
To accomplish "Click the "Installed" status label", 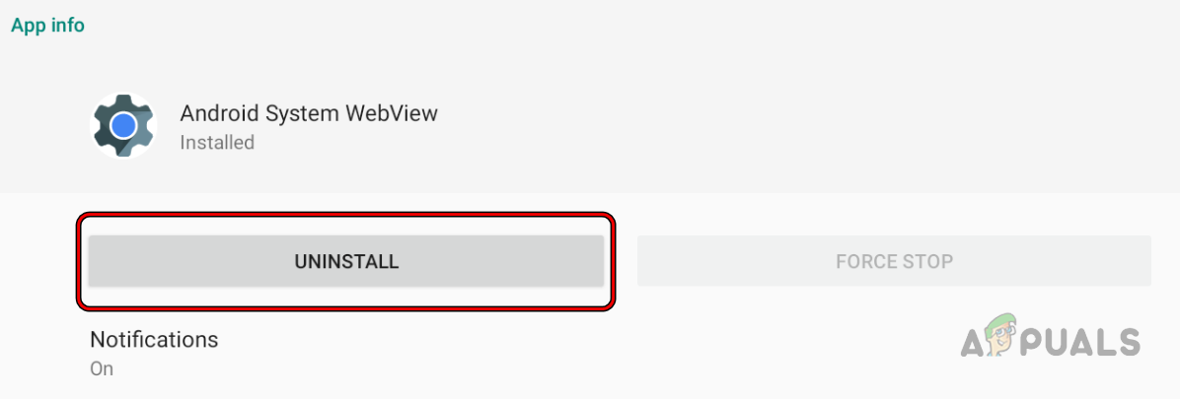I will tap(217, 143).
